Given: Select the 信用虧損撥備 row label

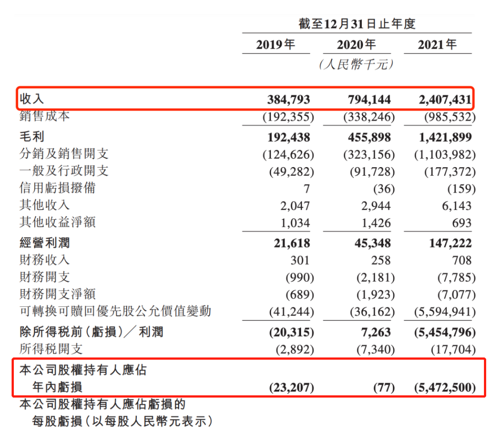Looking at the screenshot, I should point(57,188).
